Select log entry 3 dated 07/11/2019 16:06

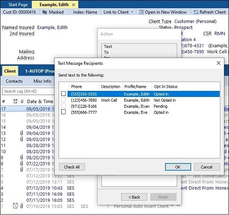coord(49,194)
